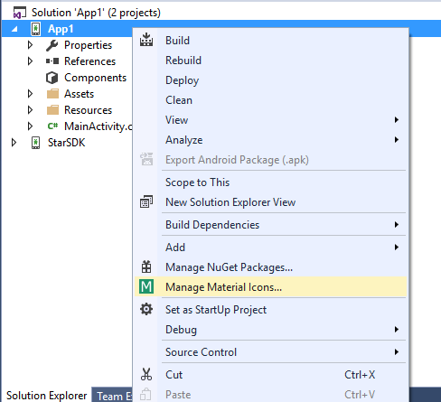Expand the Properties node
The width and height of the screenshot is (441, 402).
[x=30, y=45]
